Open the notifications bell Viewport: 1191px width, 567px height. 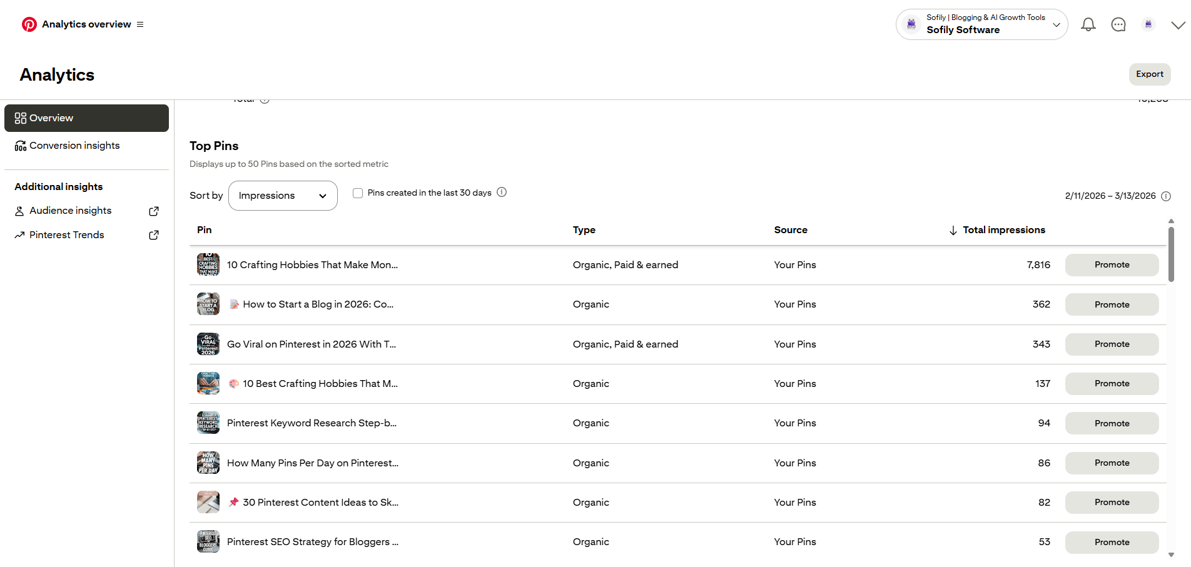tap(1088, 24)
